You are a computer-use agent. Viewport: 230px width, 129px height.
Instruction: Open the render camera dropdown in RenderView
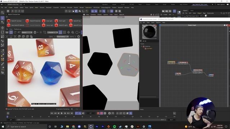(53, 32)
